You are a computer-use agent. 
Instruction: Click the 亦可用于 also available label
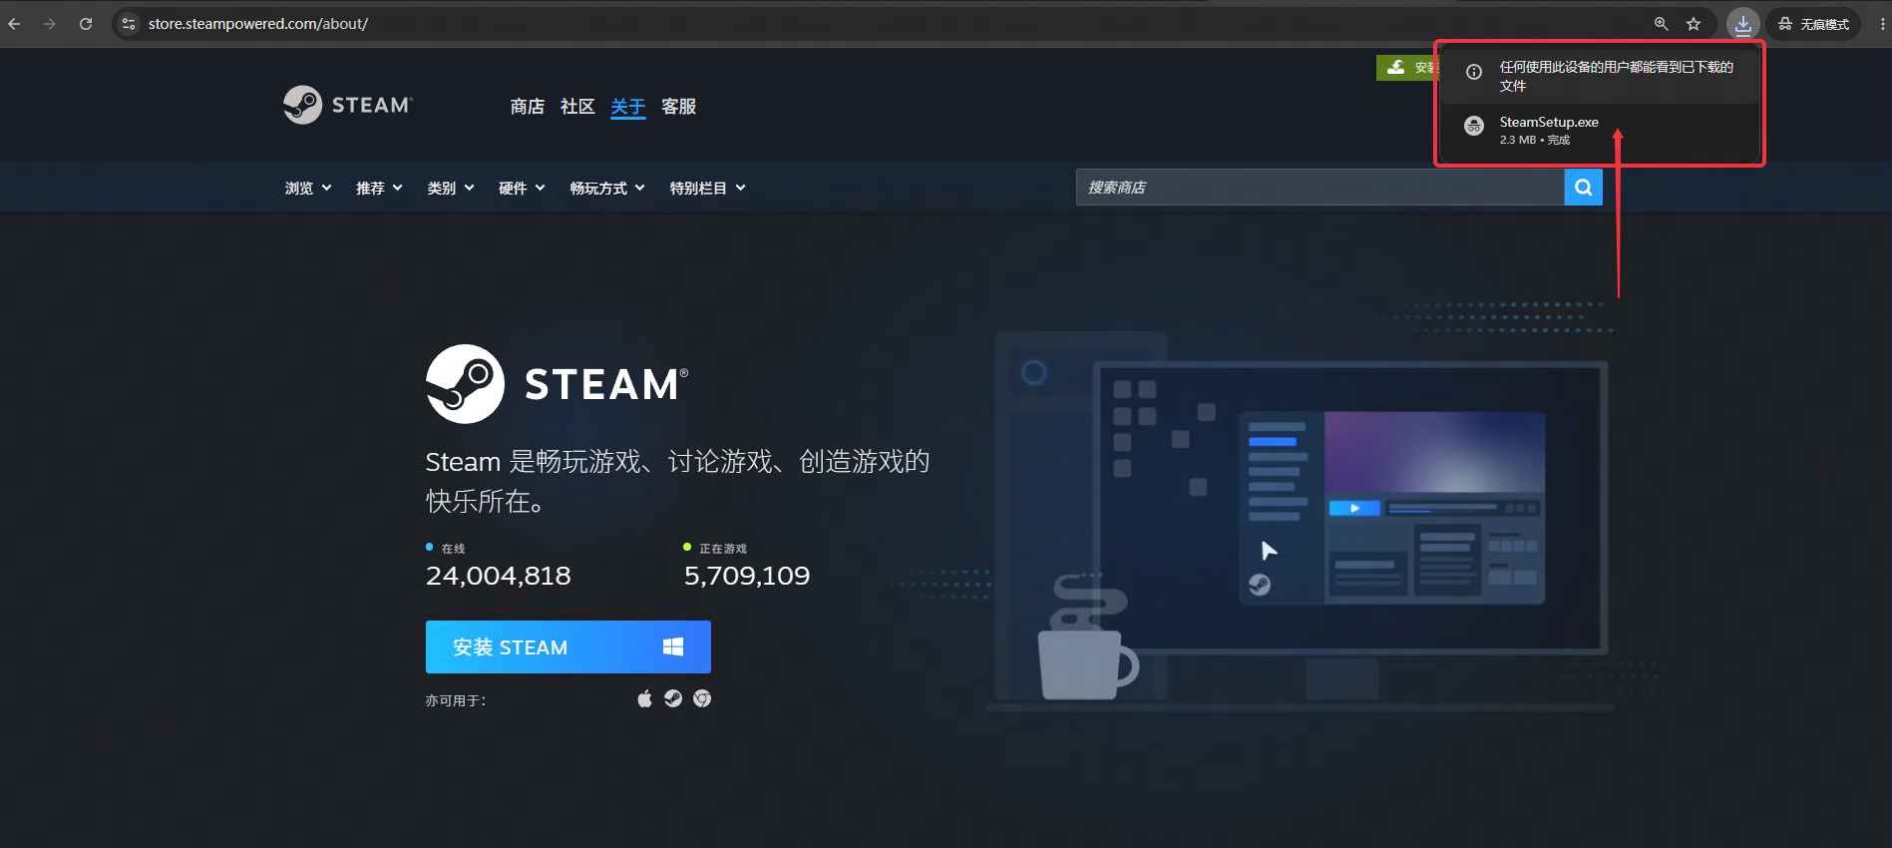click(456, 700)
